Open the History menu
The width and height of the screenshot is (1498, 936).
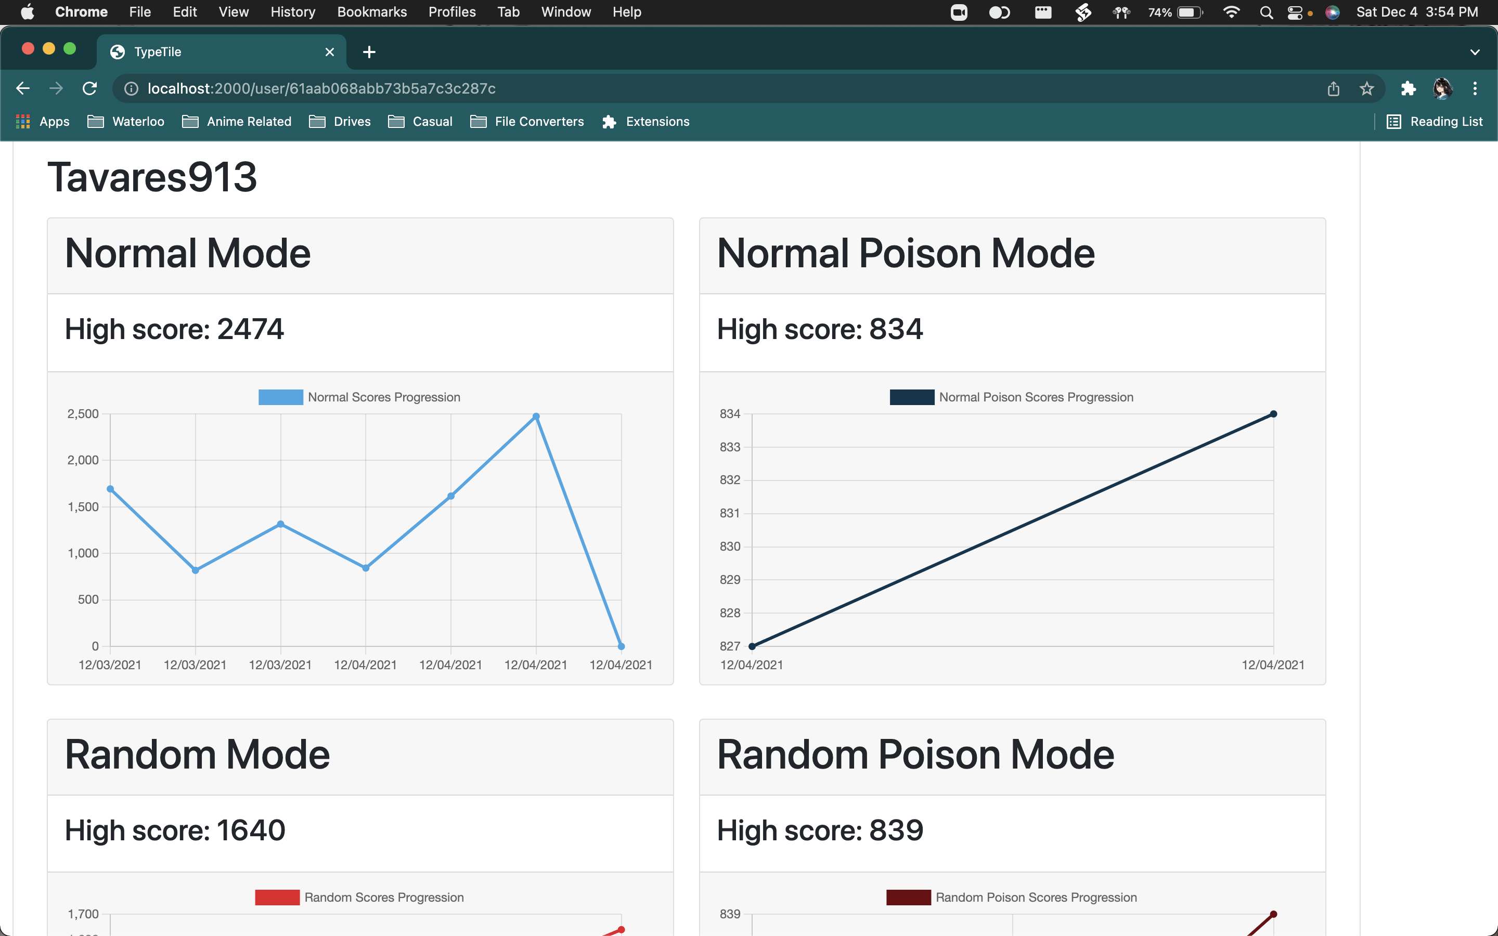293,12
